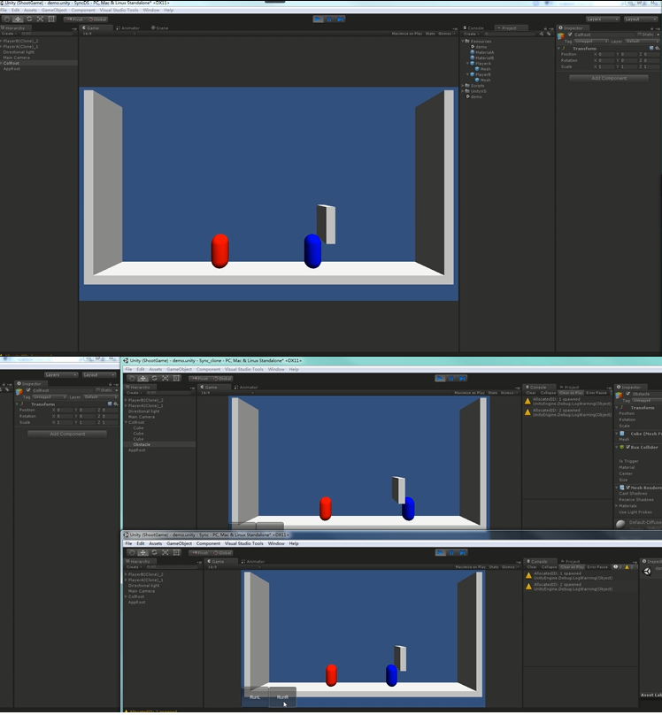Toggle Pivot mode in bottom Sync window

tap(200, 553)
